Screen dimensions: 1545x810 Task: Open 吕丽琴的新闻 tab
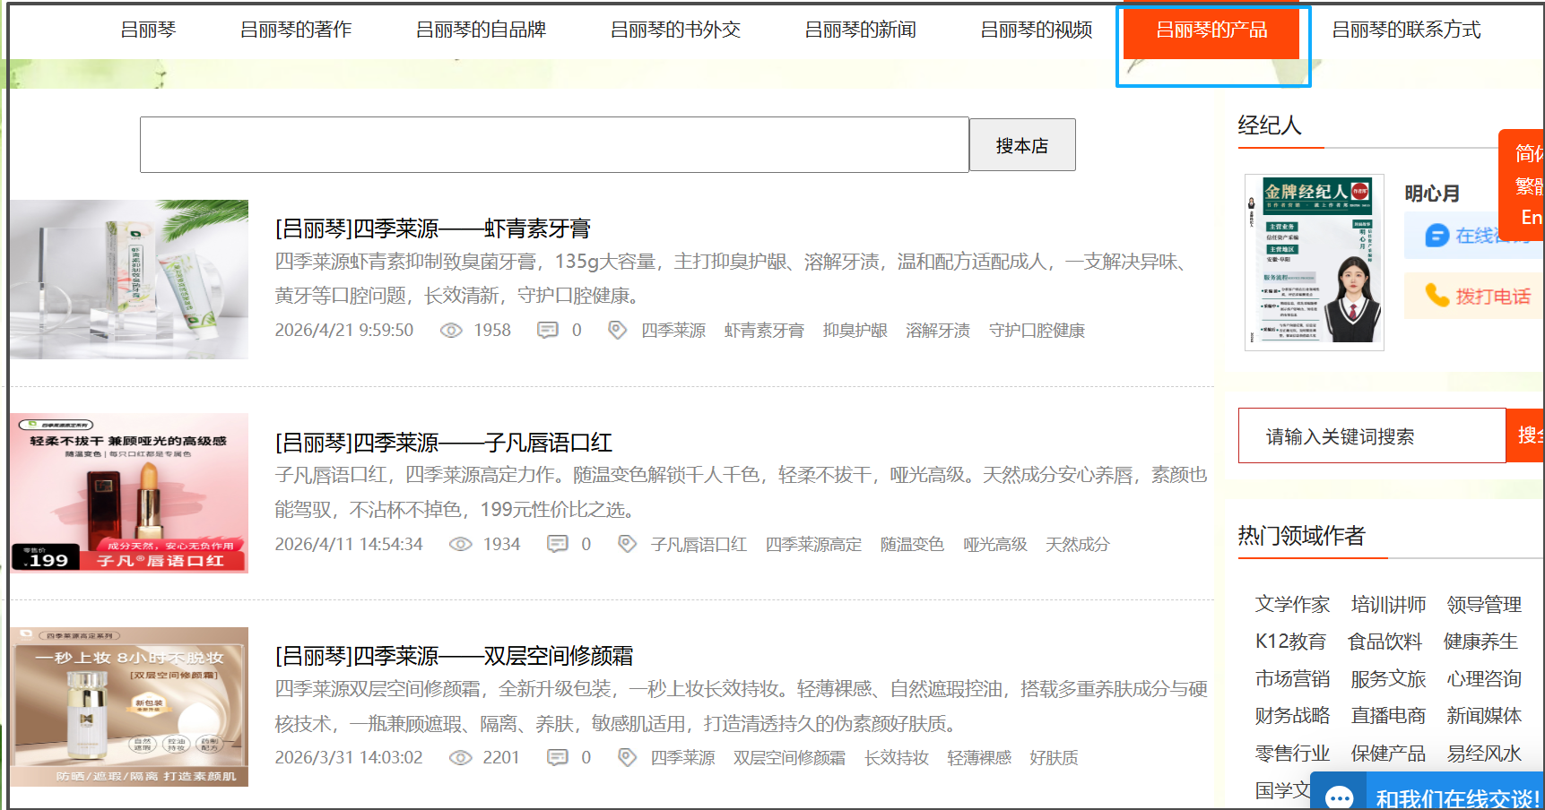tap(861, 30)
